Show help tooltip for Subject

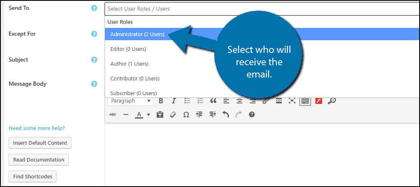[x=94, y=59]
